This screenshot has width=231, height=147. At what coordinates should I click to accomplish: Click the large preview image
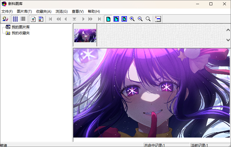pyautogui.click(x=152, y=93)
